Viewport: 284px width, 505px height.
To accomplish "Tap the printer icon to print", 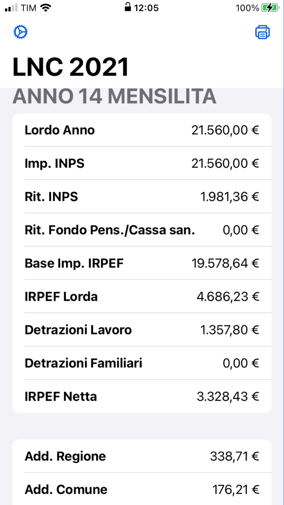I will (262, 32).
